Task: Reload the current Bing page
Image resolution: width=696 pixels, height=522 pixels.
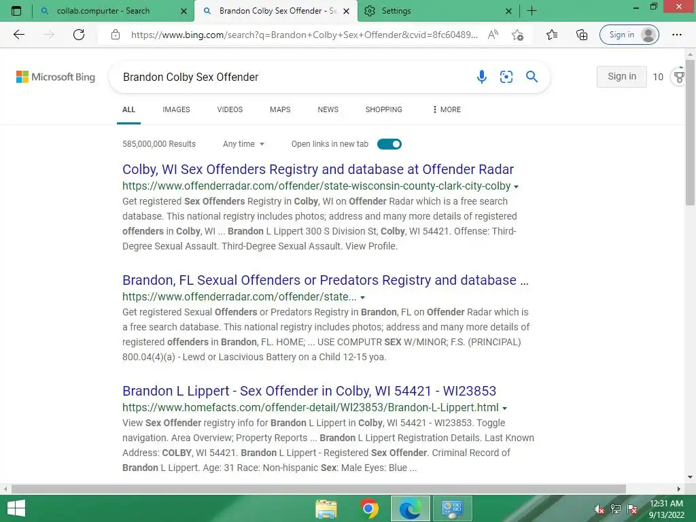Action: click(79, 35)
